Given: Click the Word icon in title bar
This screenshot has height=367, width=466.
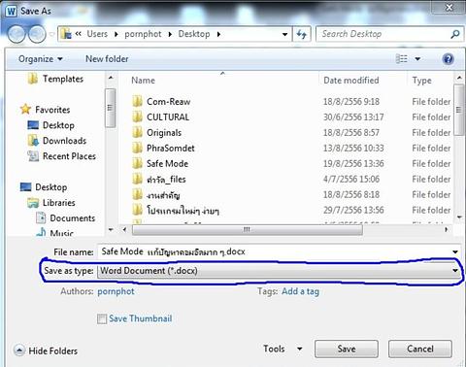Looking at the screenshot, I should (x=11, y=11).
